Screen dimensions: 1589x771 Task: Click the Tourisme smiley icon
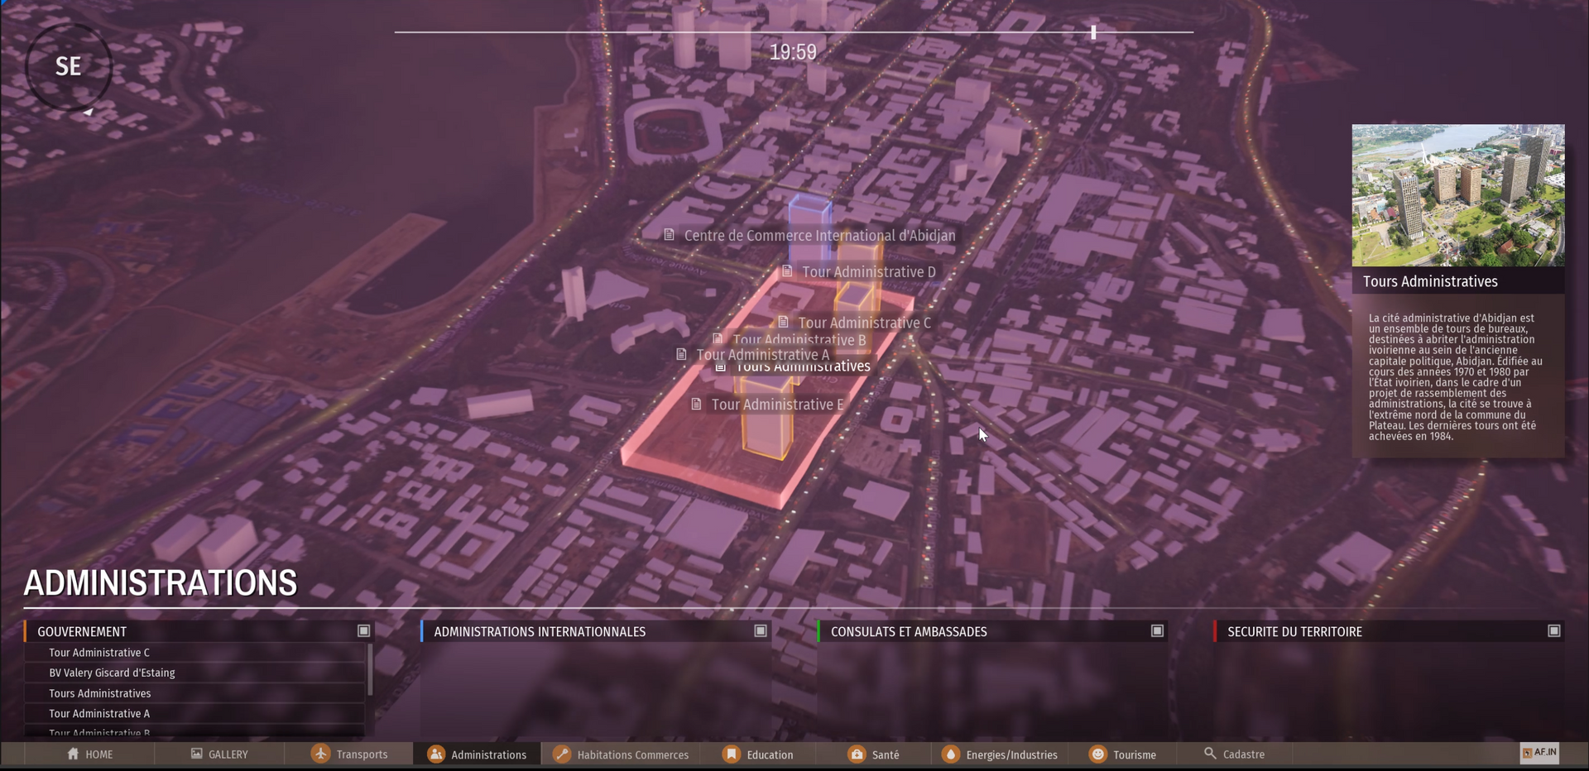[1098, 754]
